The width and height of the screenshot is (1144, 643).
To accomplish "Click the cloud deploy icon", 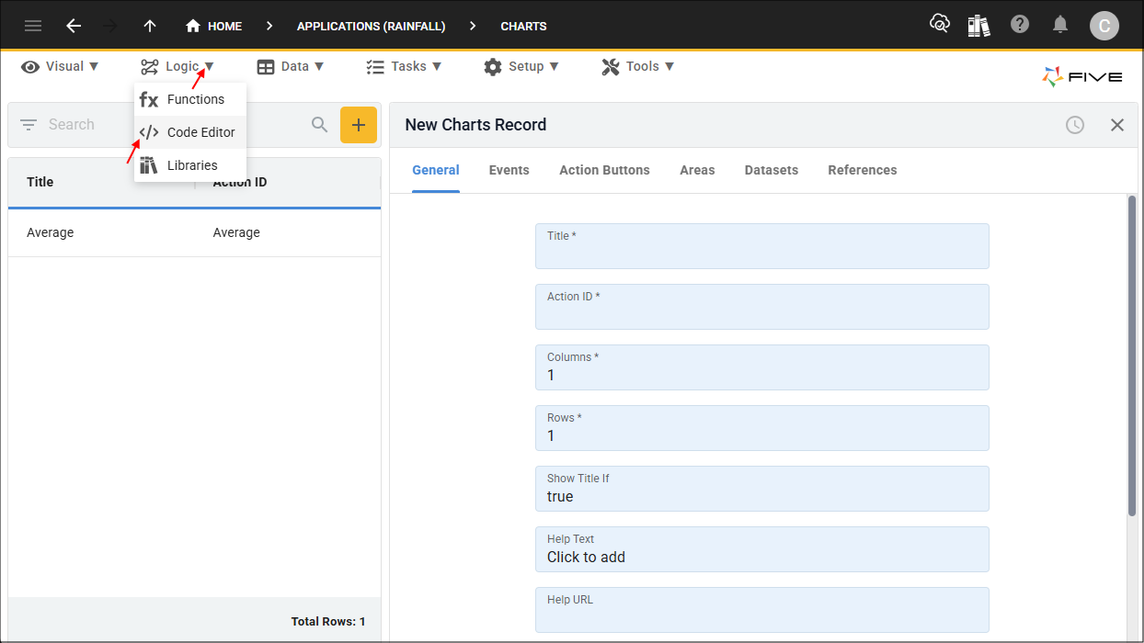I will point(939,25).
